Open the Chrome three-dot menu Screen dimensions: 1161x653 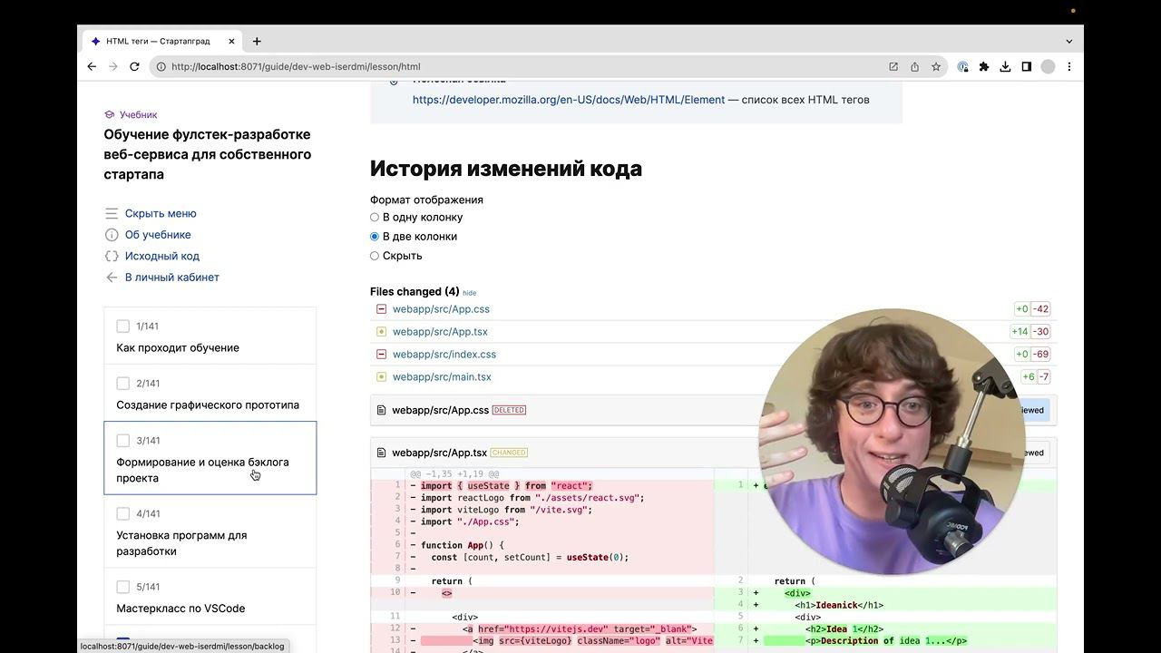coord(1069,66)
